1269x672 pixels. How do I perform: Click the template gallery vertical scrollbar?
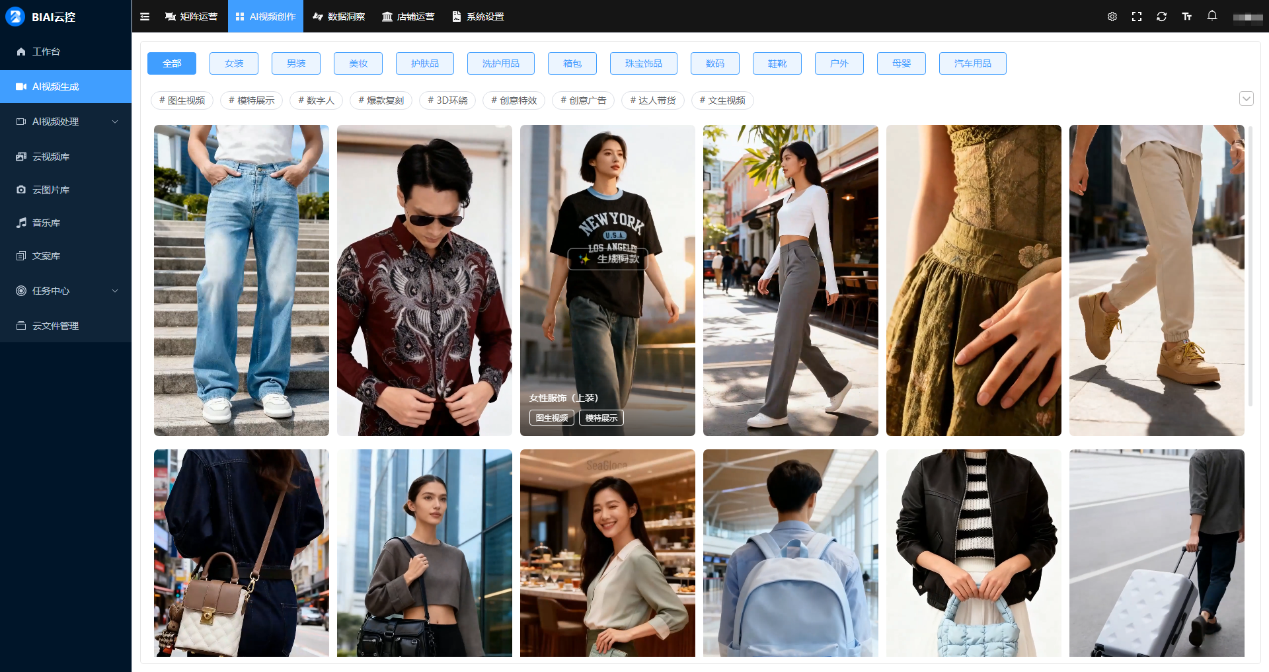1250,266
